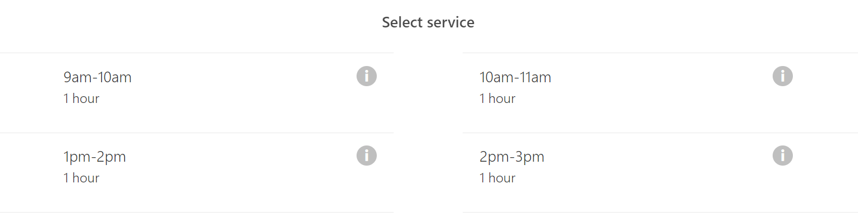
Task: Click the info icon next to 2pm-3pm
Action: (782, 155)
